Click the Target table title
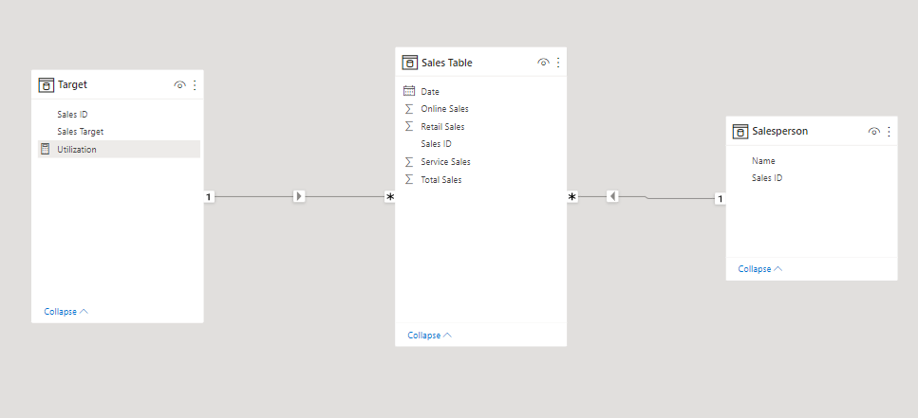918x418 pixels. 72,84
